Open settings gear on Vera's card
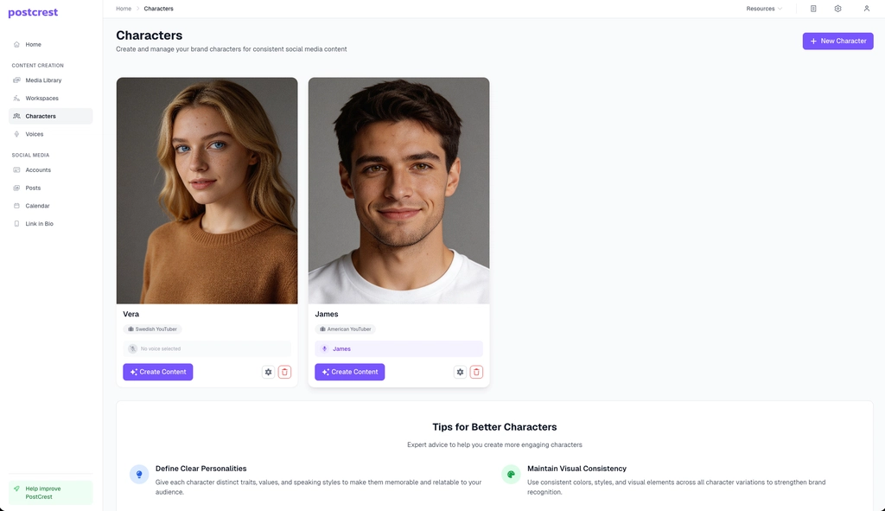885x511 pixels. pos(269,372)
